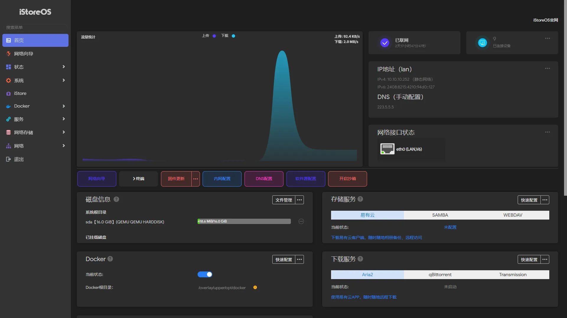The width and height of the screenshot is (567, 318).
Task: Switch to the SAMBA storage tab
Action: 440,215
